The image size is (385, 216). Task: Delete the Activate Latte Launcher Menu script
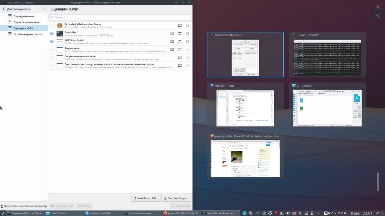(188, 26)
